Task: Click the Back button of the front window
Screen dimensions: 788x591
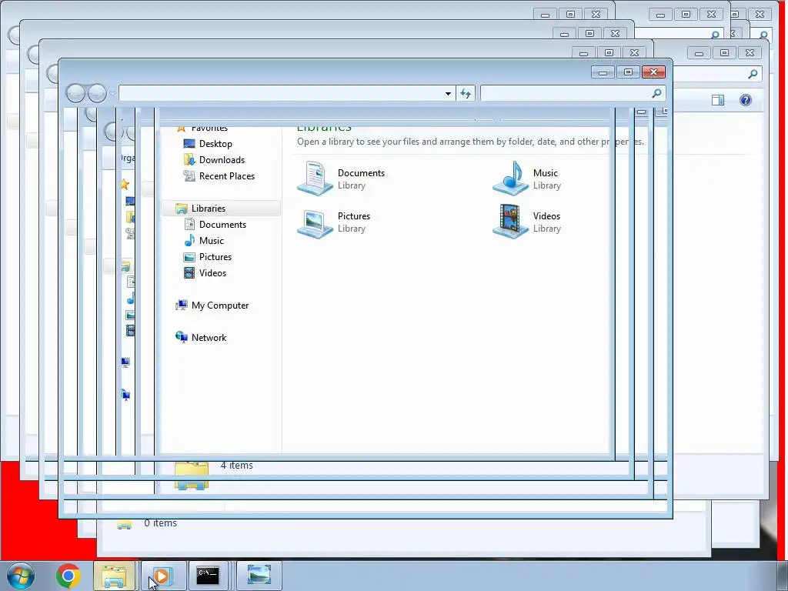Action: pos(75,93)
